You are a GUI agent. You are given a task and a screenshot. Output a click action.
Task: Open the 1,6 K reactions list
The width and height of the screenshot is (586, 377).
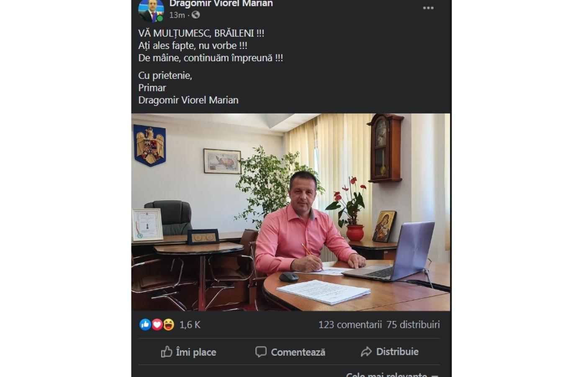click(x=190, y=325)
